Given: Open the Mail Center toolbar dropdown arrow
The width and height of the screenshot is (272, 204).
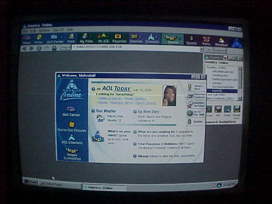Looking at the screenshot, I should pyautogui.click(x=61, y=37).
